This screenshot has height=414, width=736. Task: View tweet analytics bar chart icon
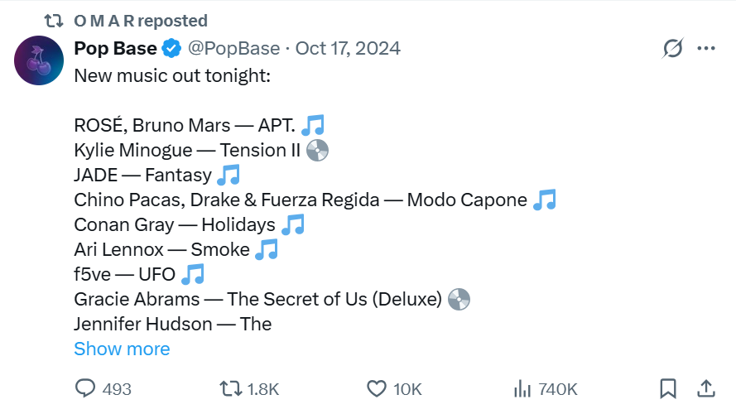522,388
